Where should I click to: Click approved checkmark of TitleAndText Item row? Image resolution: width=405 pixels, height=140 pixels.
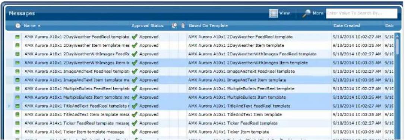tap(134, 114)
